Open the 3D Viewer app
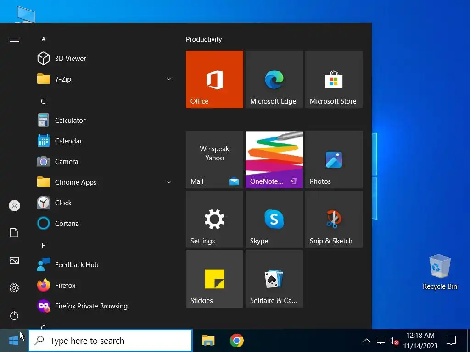Viewport: 470px width, 352px height. pyautogui.click(x=103, y=58)
